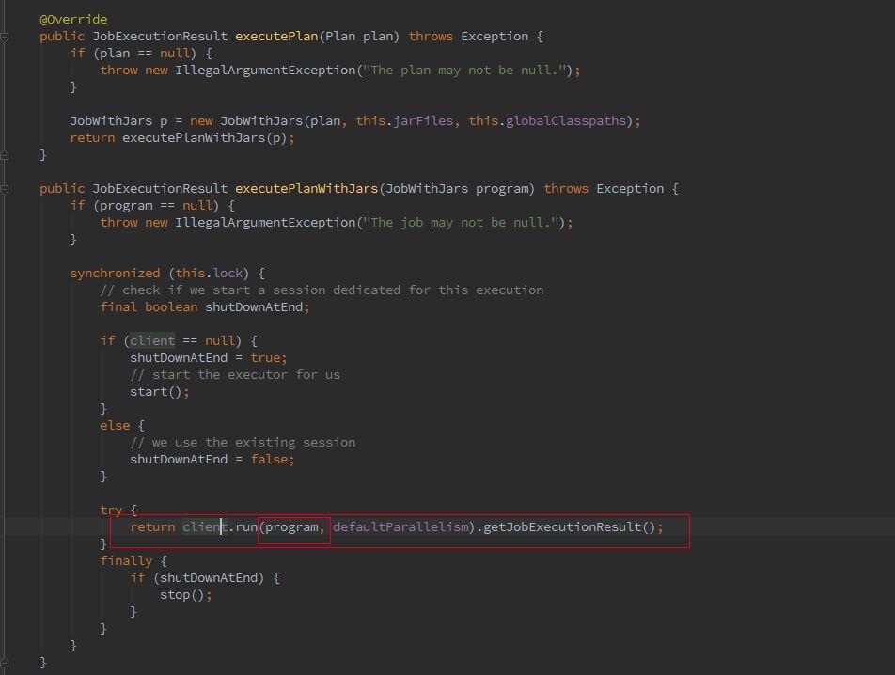Click the else keyword
Image resolution: width=895 pixels, height=675 pixels.
click(115, 426)
